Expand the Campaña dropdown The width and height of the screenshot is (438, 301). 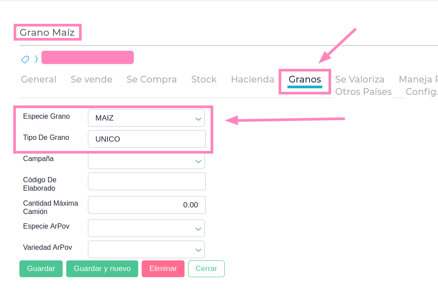[x=146, y=161]
